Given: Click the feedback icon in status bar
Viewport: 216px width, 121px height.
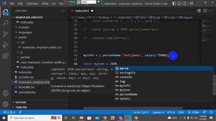Looking at the screenshot, I should [x=205, y=112].
